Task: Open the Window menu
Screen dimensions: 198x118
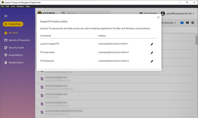Action: click(20, 6)
